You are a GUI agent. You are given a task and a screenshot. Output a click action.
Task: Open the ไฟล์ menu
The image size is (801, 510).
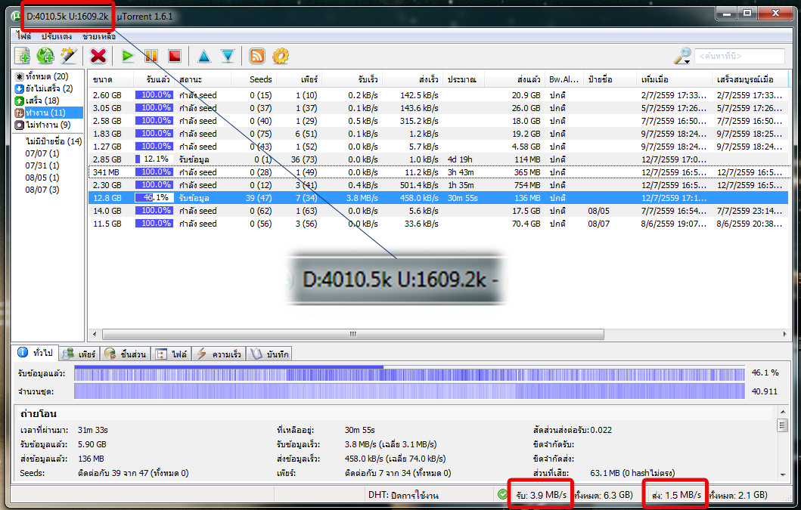tap(24, 36)
